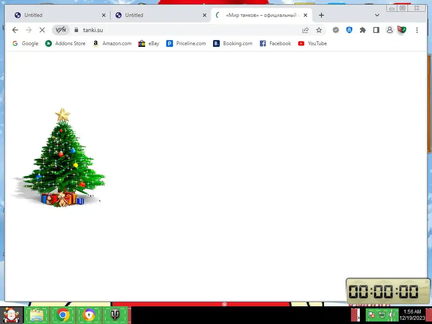View site security lock info

tap(76, 30)
